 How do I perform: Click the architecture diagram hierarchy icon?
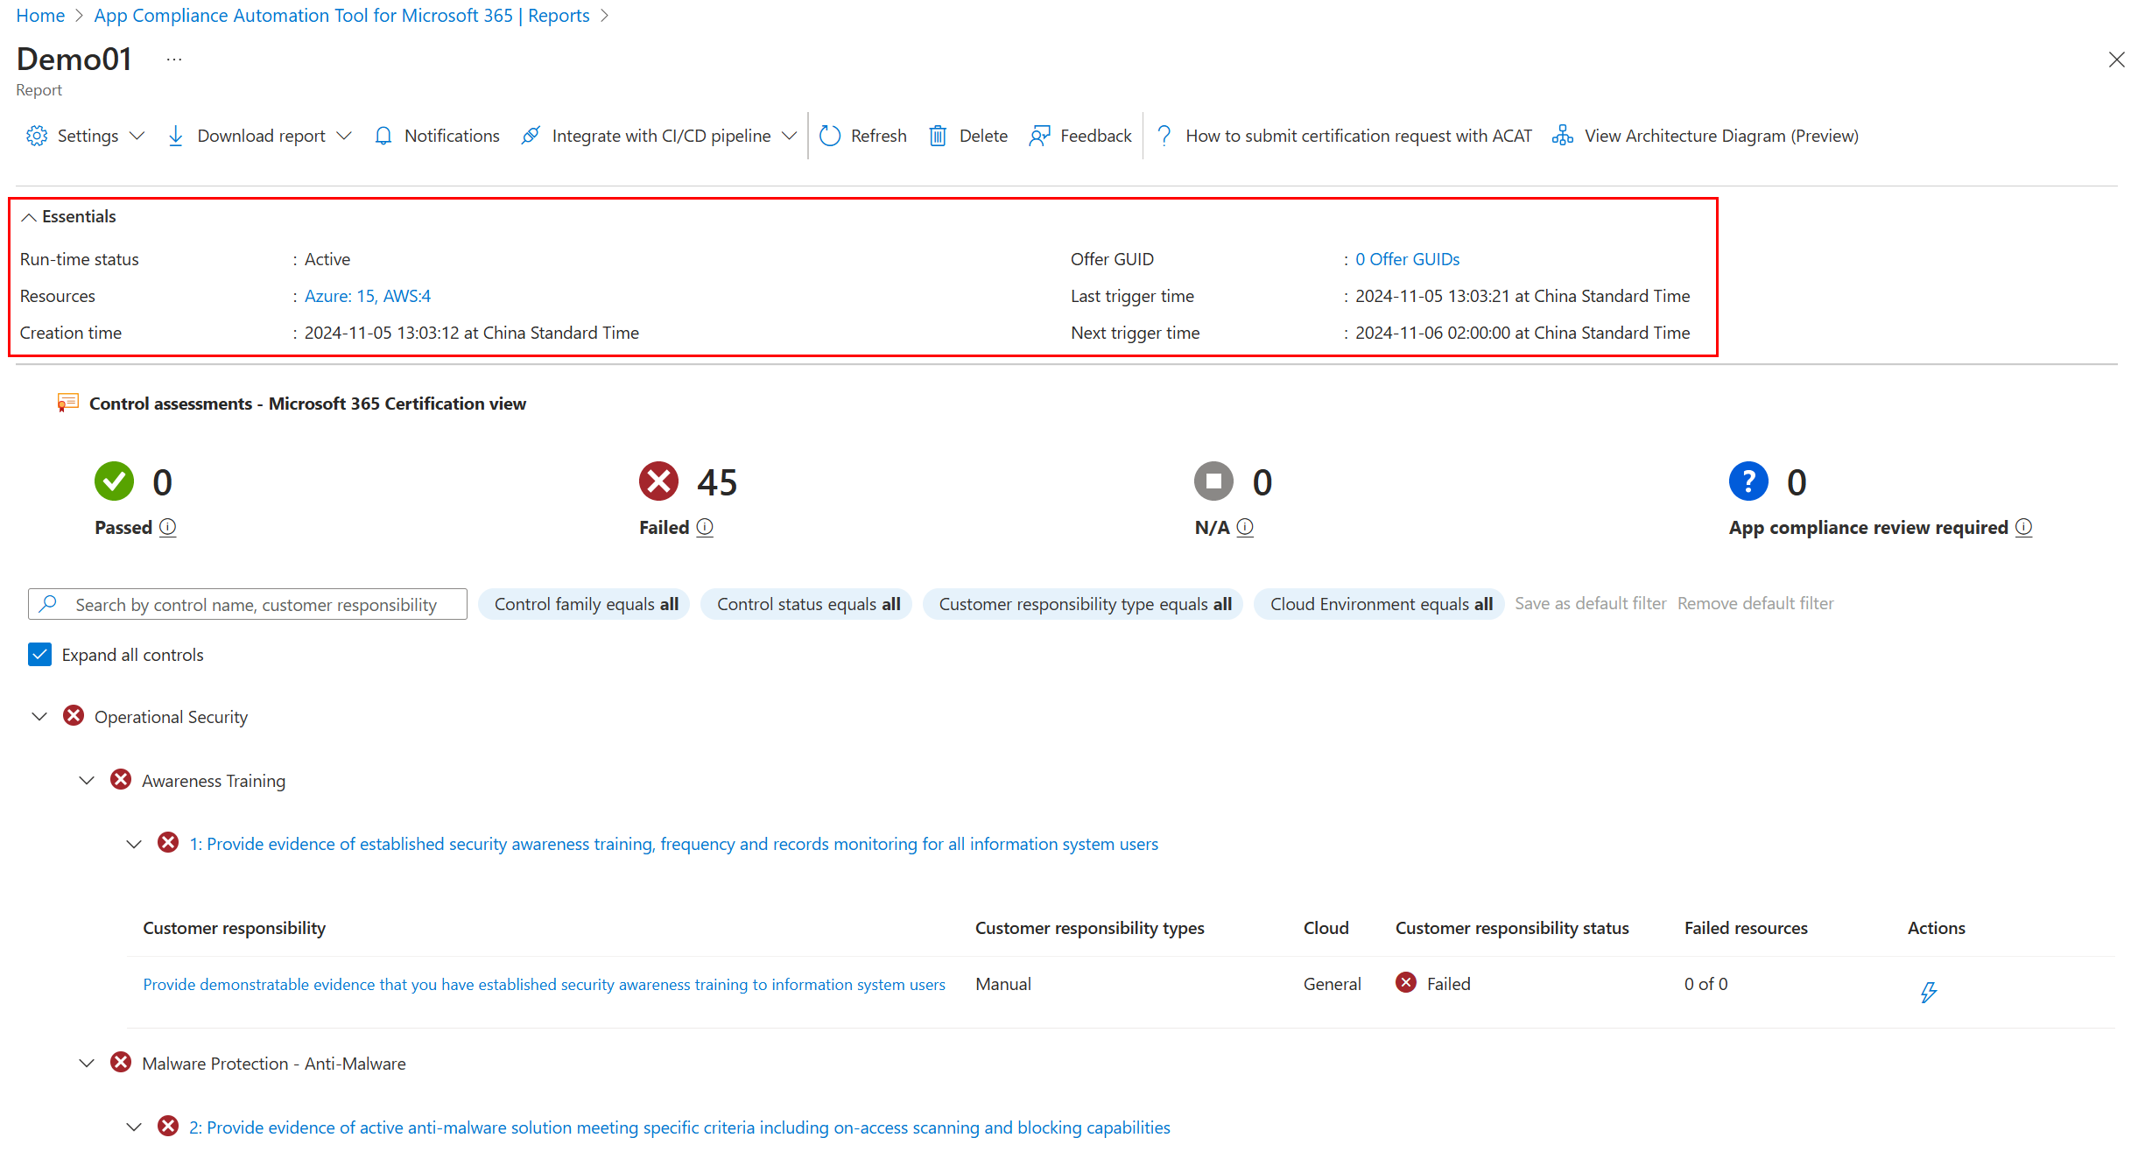coord(1562,136)
